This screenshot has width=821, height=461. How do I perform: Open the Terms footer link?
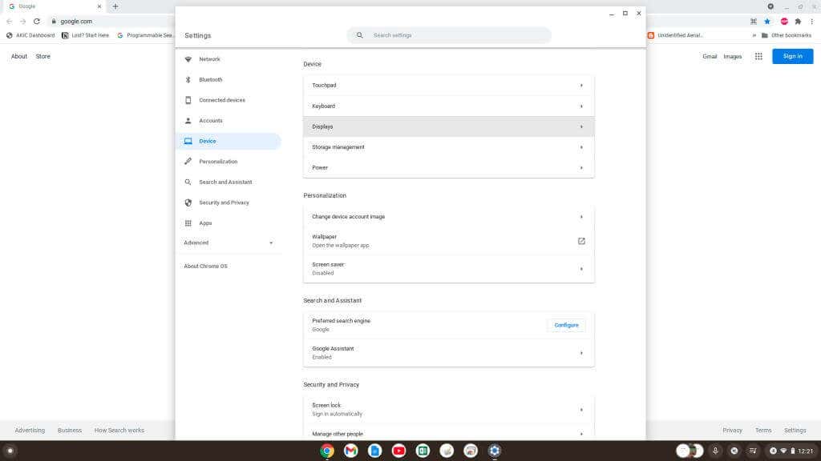tap(763, 430)
